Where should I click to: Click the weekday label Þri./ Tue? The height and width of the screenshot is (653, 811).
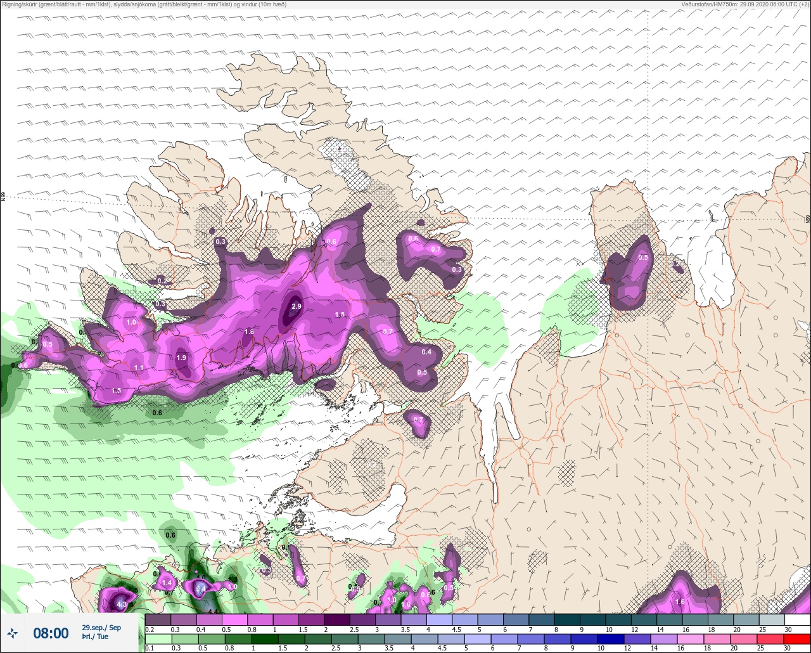coord(95,637)
